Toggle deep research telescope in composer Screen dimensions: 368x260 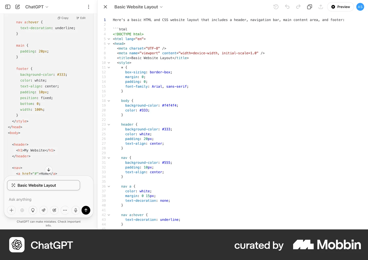44,210
